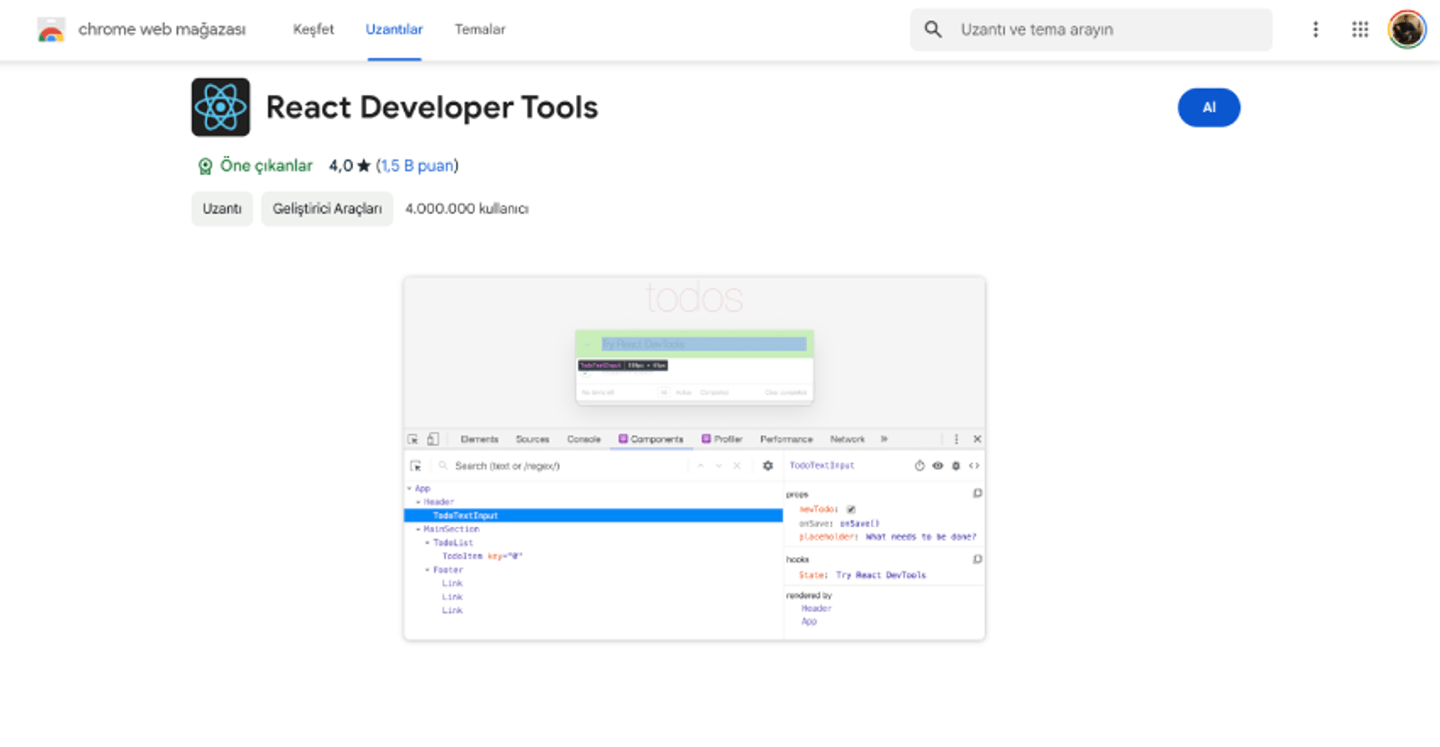Screen dimensions: 1440x747
Task: Click the suspend stopwatch icon beside TodoTextInput
Action: pyautogui.click(x=919, y=466)
